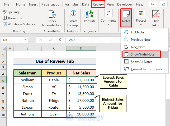Launch the Translate tool

click(89, 17)
